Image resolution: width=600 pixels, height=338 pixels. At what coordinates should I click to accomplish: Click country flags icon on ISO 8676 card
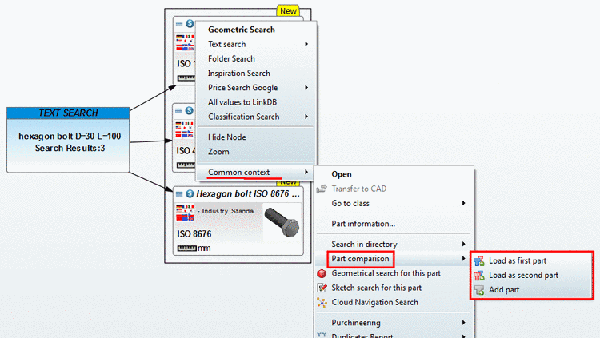click(x=185, y=213)
